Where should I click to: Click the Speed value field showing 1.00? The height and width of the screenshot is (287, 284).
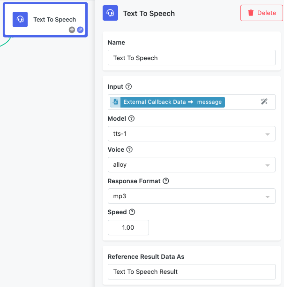coord(128,227)
